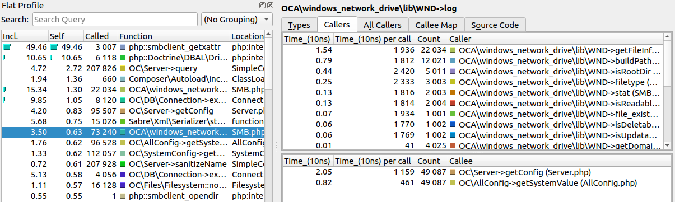Image resolution: width=675 pixels, height=202 pixels.
Task: Select the OC\Server->sanitizeName row
Action: (x=133, y=164)
